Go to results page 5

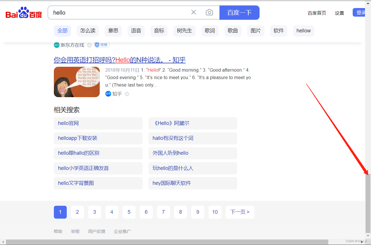pyautogui.click(x=129, y=212)
